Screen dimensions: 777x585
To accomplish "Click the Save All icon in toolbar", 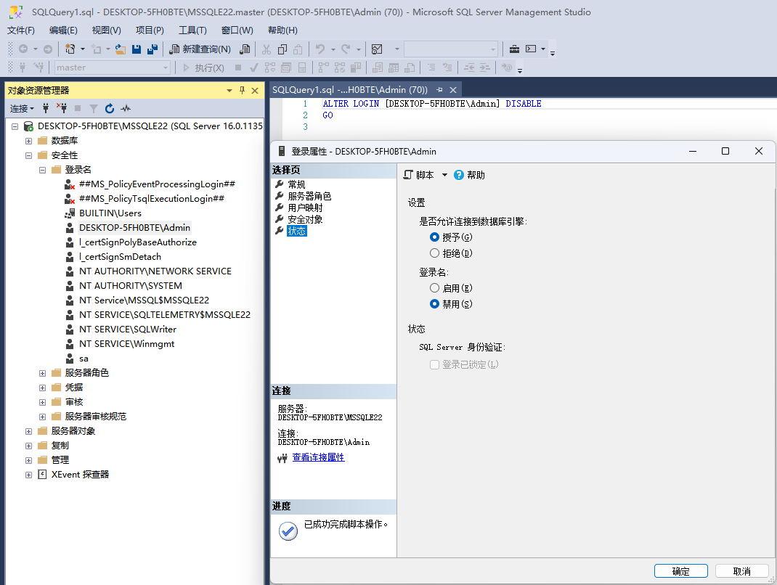I will [152, 49].
